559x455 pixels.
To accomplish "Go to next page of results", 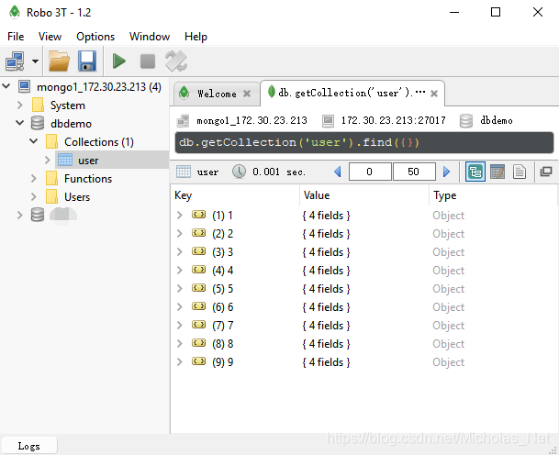I will 446,172.
